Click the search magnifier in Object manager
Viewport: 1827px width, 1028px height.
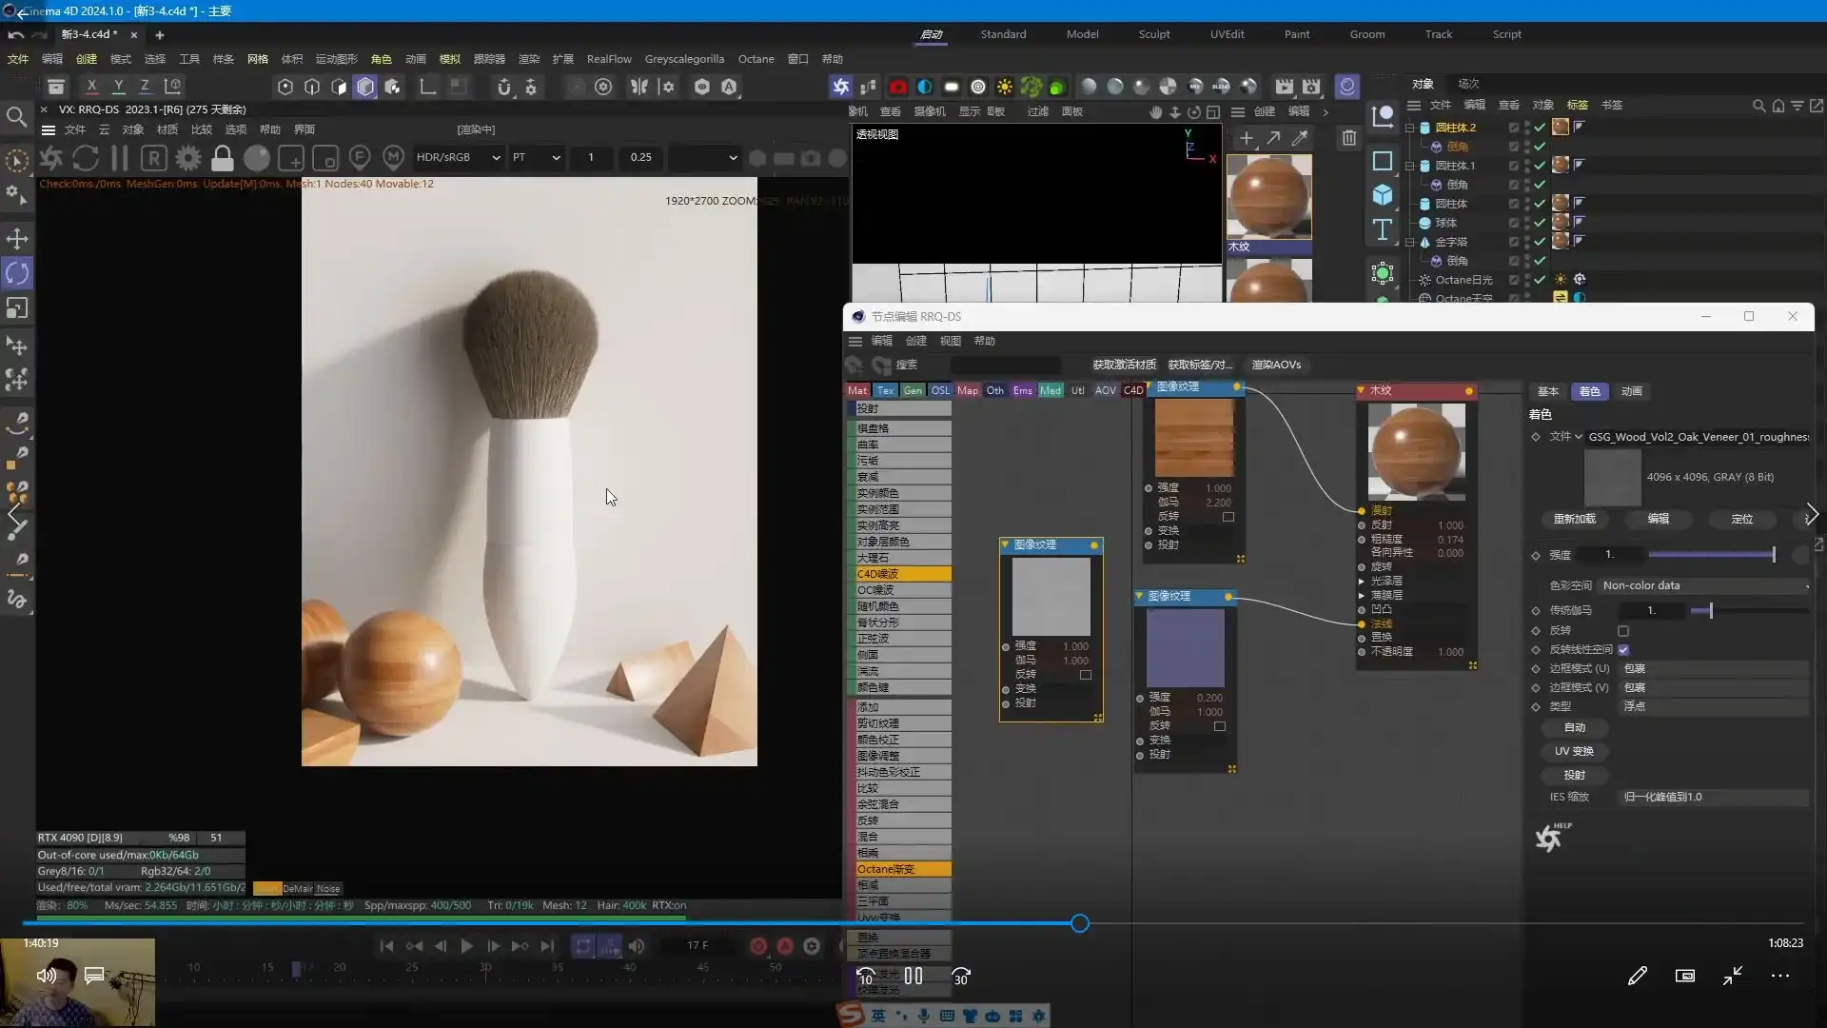click(1758, 106)
